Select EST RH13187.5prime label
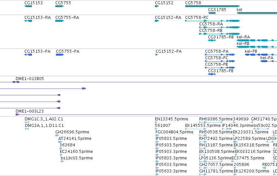The image size is (277, 176). (216, 145)
